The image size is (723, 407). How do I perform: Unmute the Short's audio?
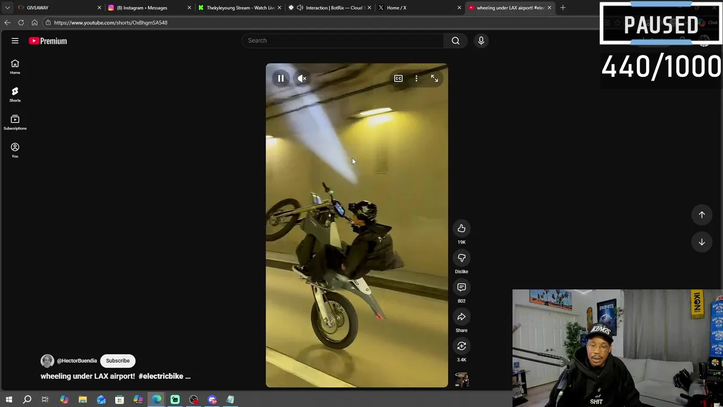(x=302, y=79)
